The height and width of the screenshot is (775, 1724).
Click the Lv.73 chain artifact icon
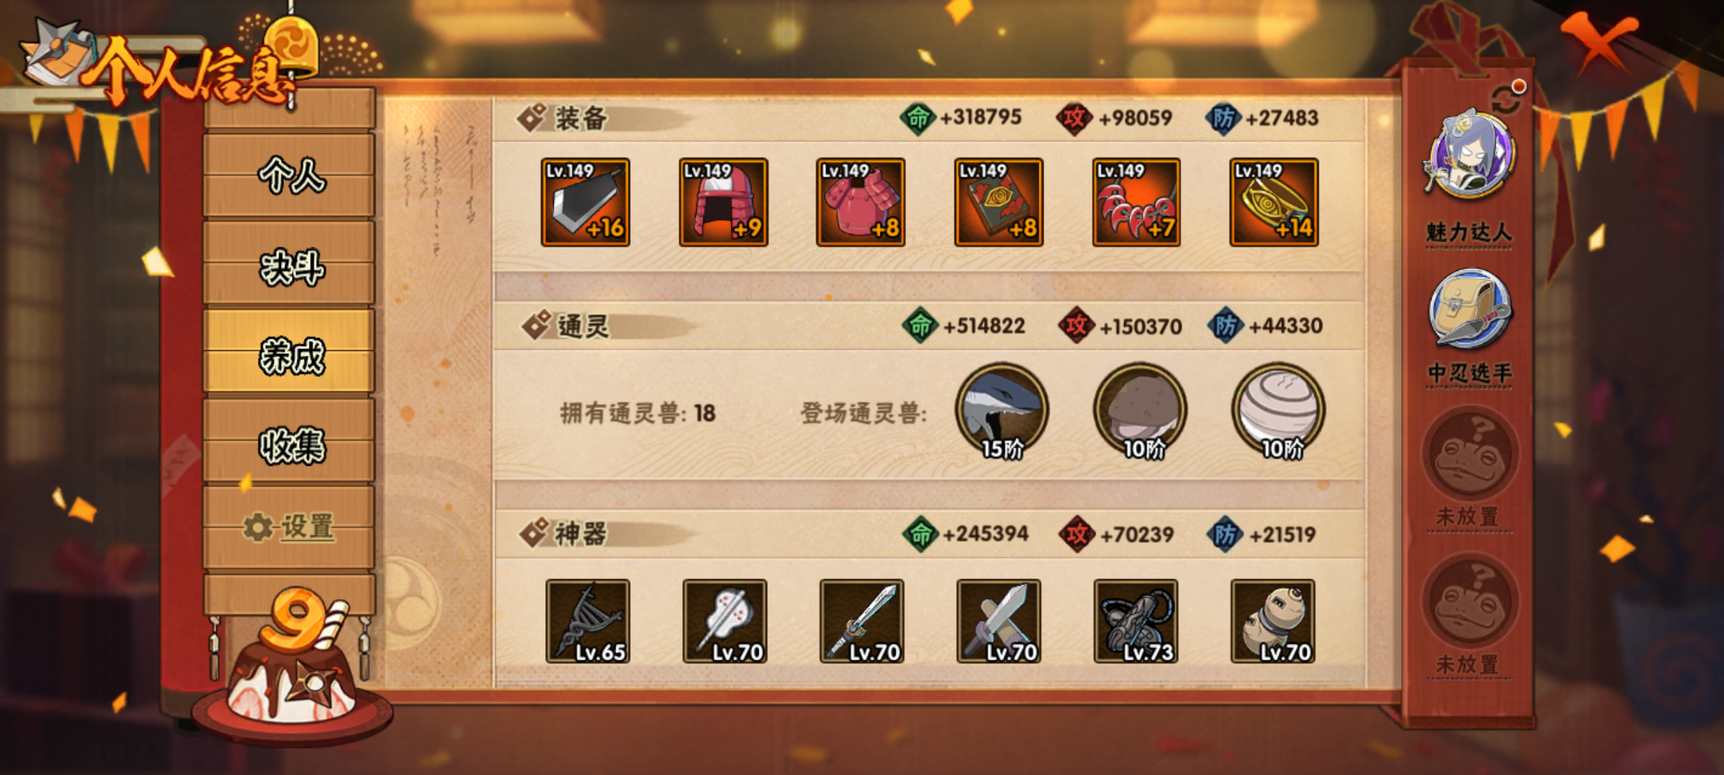[x=1136, y=621]
